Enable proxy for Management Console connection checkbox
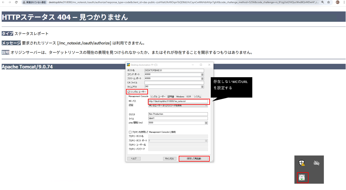The height and width of the screenshot is (190, 346). click(x=130, y=132)
